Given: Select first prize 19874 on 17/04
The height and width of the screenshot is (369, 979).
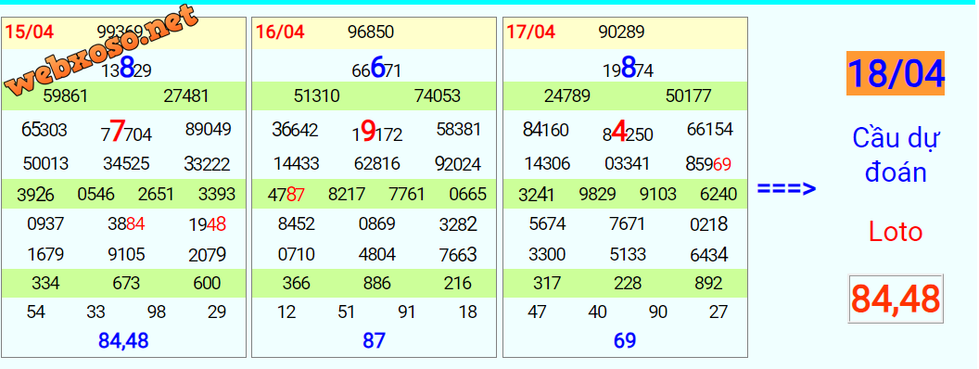Looking at the screenshot, I should click(x=629, y=69).
